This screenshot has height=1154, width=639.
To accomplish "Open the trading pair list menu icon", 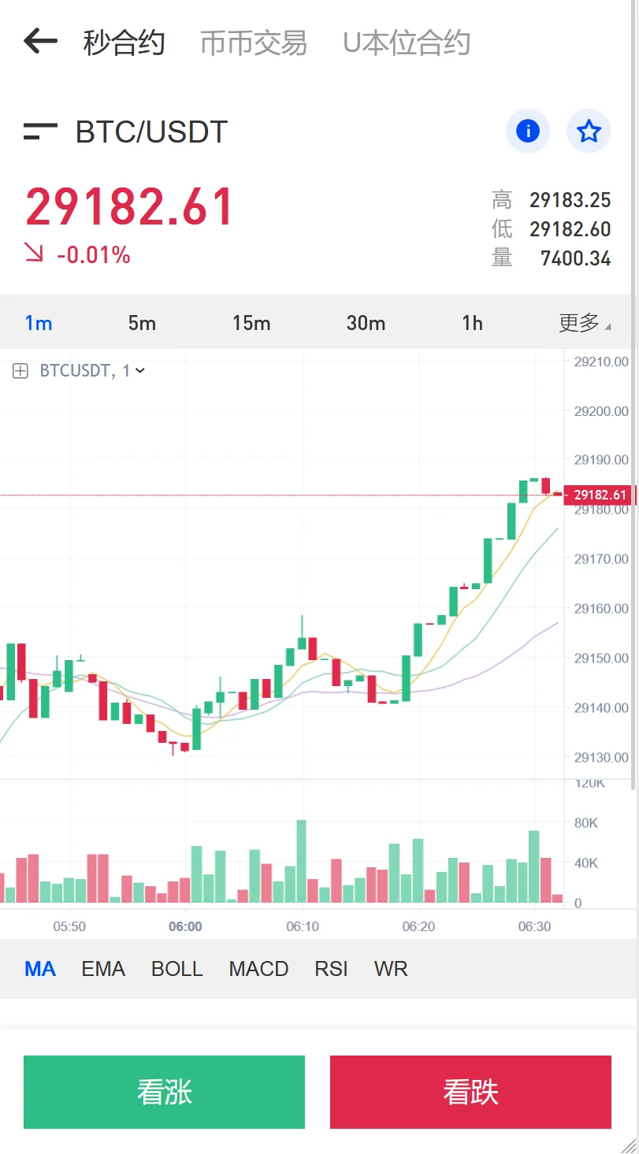I will pos(40,132).
